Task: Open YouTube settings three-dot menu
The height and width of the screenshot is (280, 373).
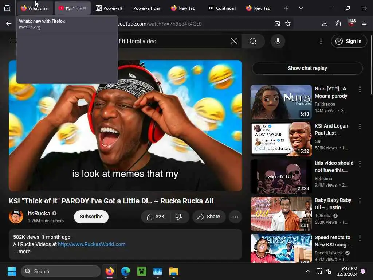Action: [x=321, y=42]
